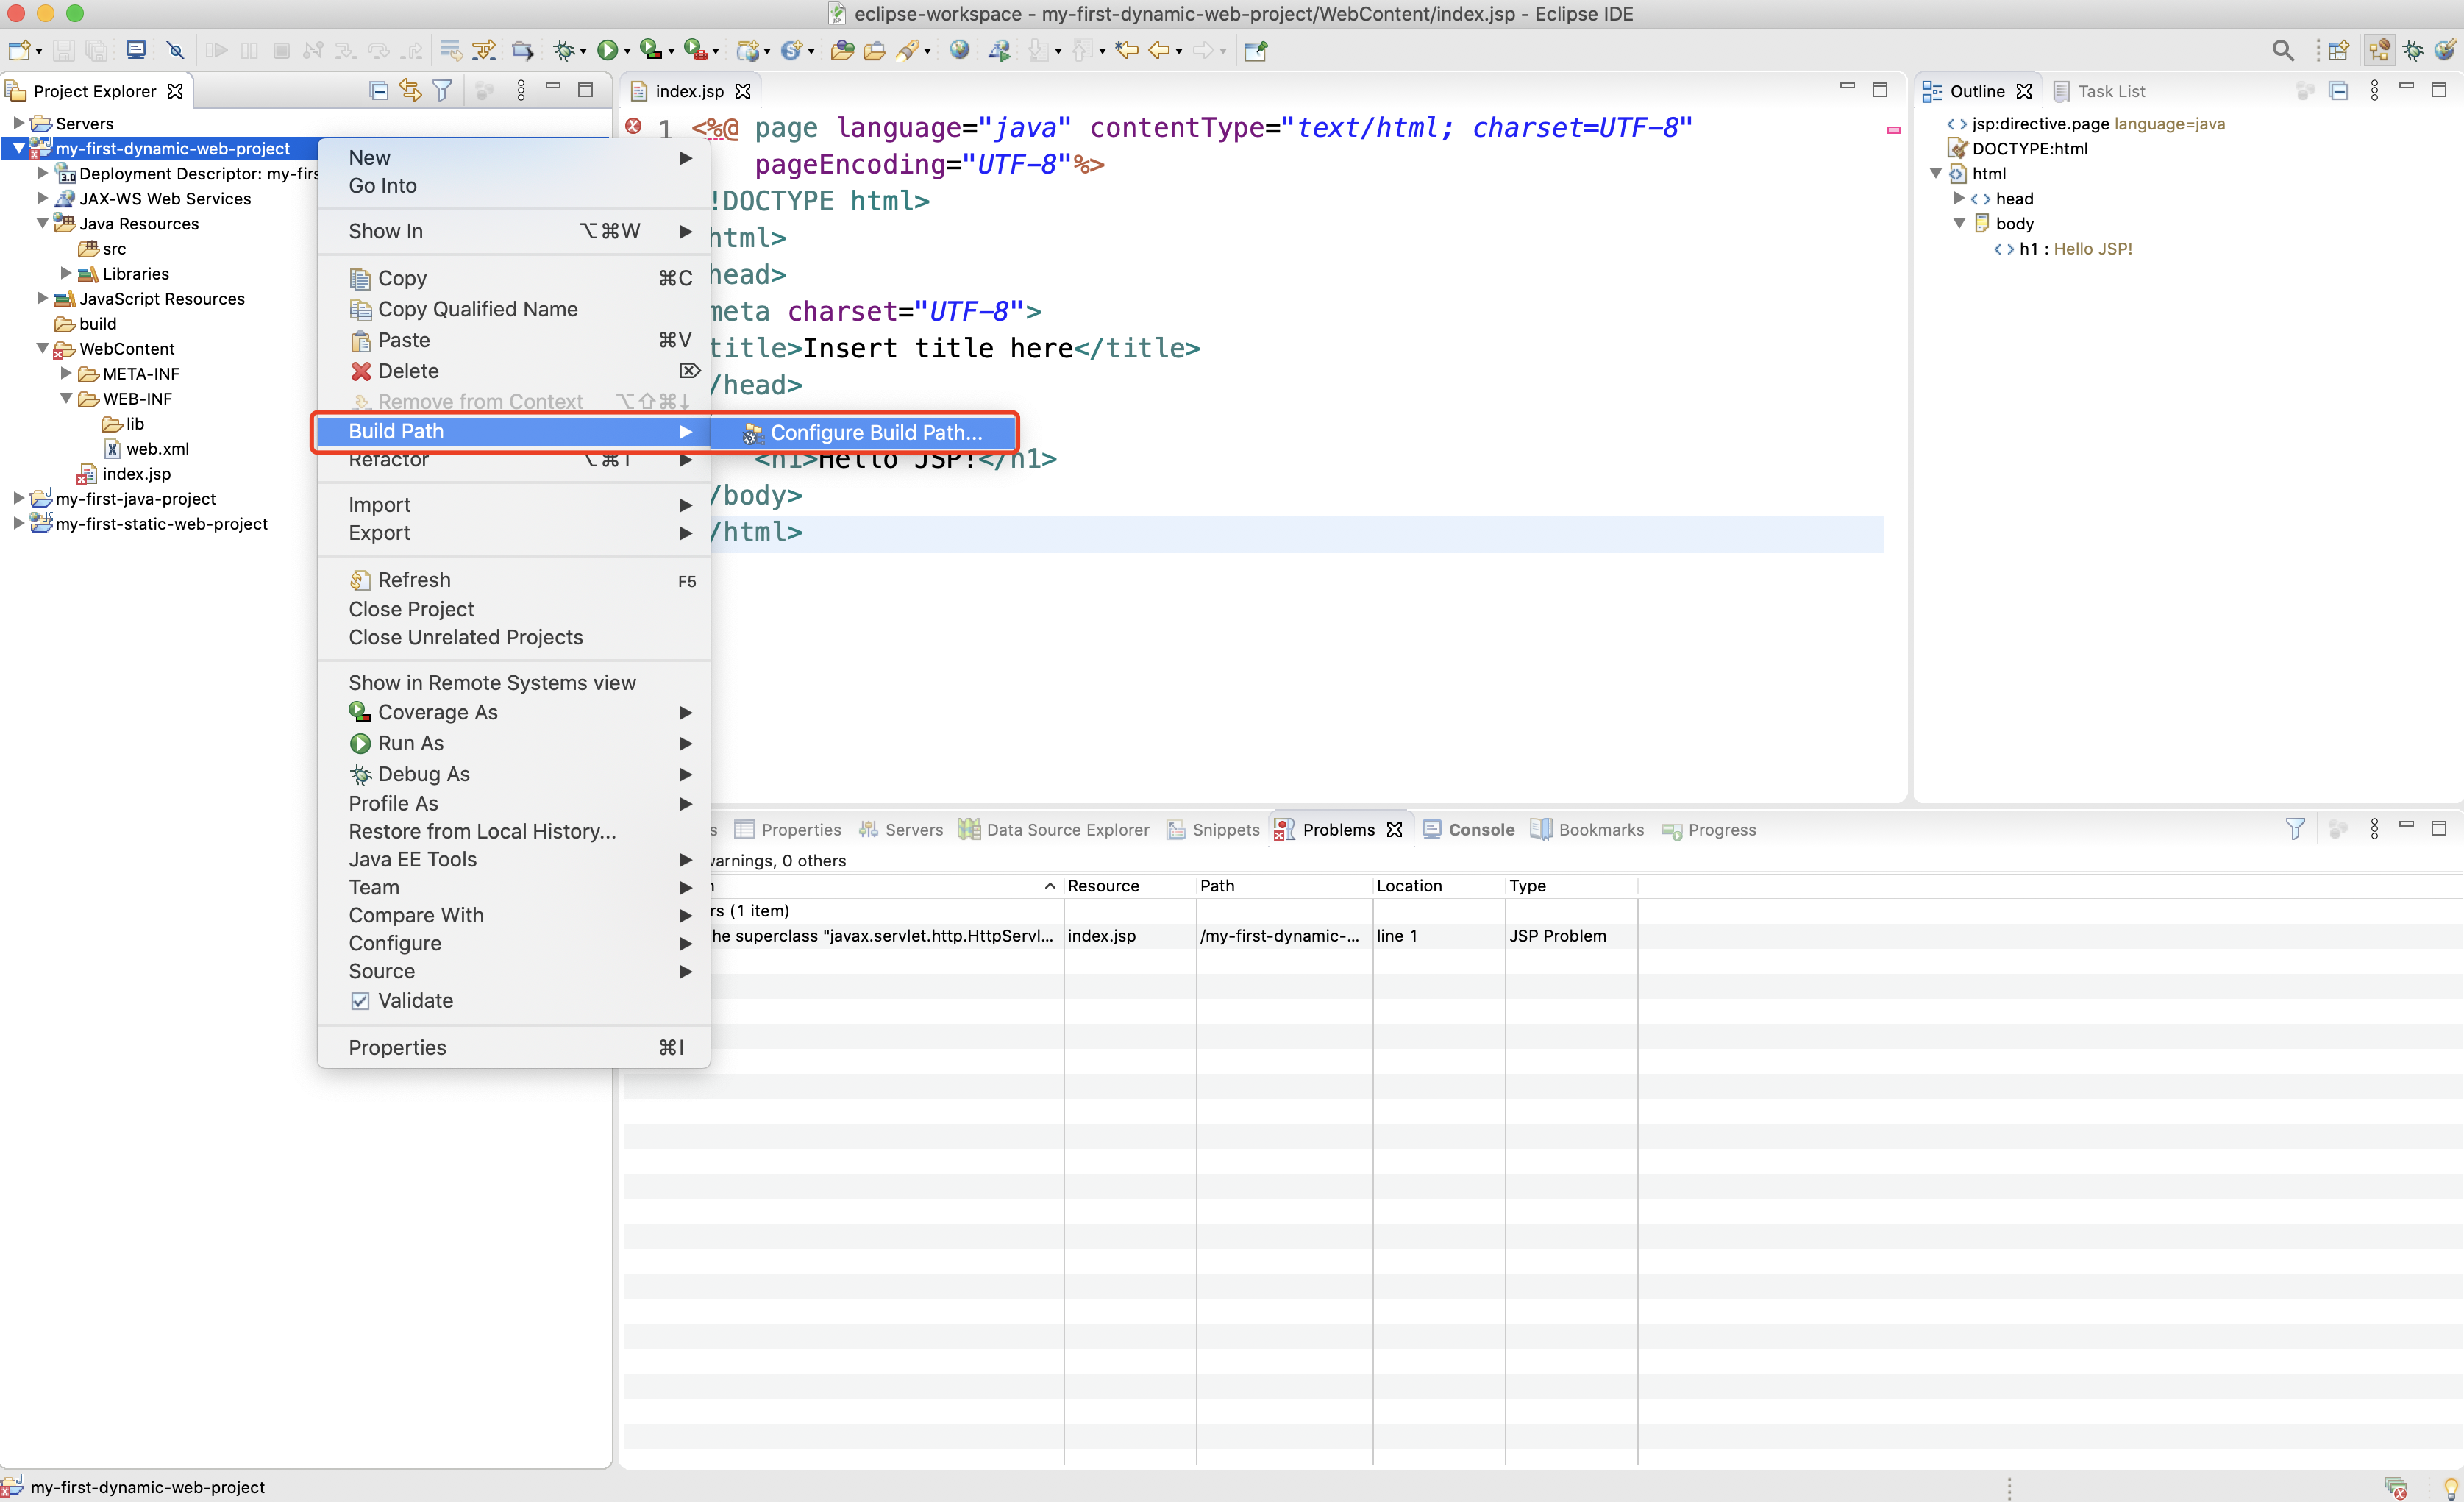This screenshot has height=1502, width=2464.
Task: Expand the Deployment Descriptor node
Action: point(42,173)
